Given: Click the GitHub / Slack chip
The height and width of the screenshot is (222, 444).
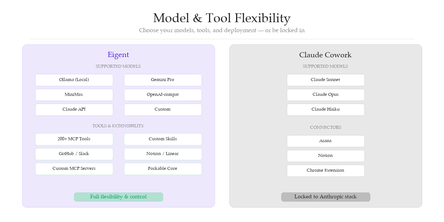Looking at the screenshot, I should tap(74, 154).
